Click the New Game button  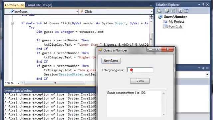point(111,61)
